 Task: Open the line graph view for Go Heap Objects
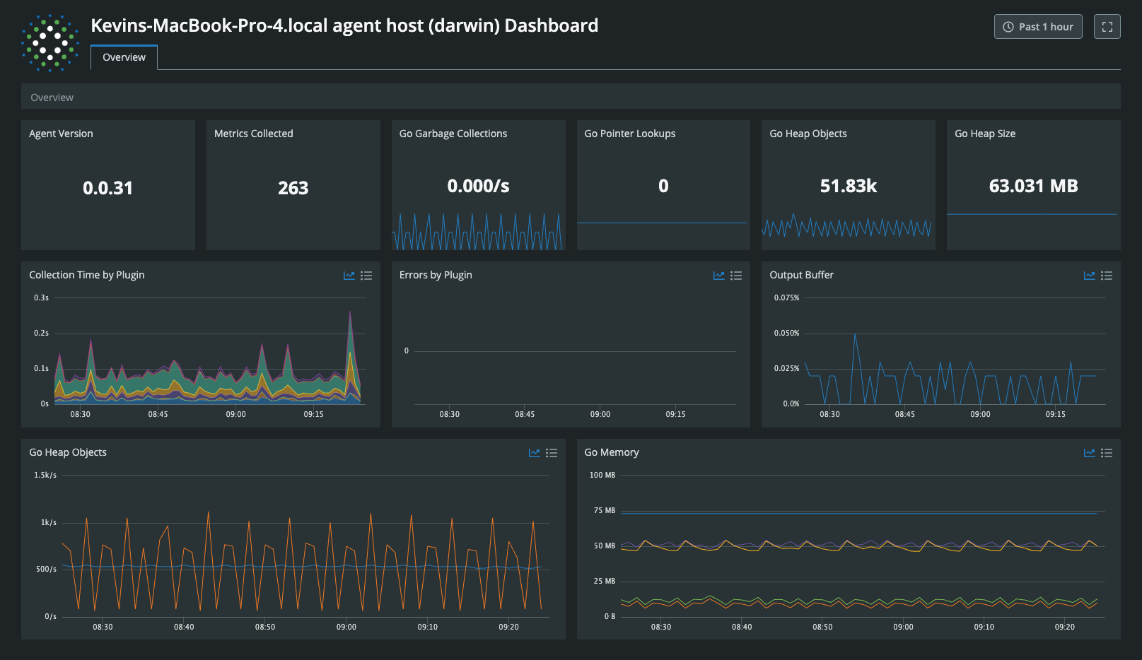click(x=535, y=452)
